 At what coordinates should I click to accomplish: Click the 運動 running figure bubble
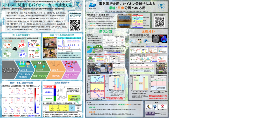click(x=22, y=55)
